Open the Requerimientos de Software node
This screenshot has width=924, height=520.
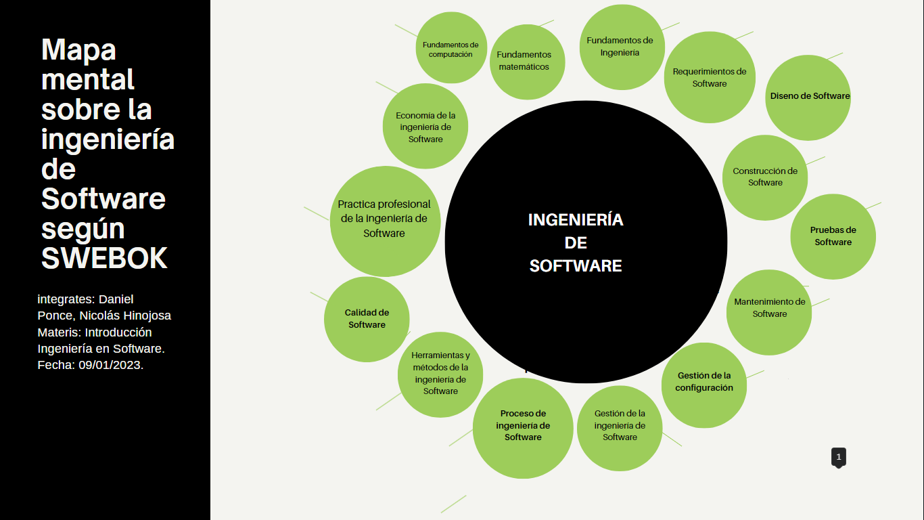(x=709, y=77)
